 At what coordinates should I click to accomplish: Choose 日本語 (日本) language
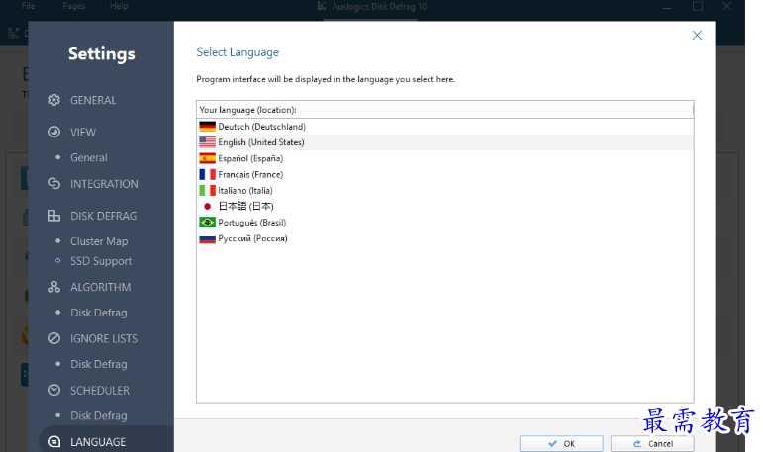tap(444, 207)
